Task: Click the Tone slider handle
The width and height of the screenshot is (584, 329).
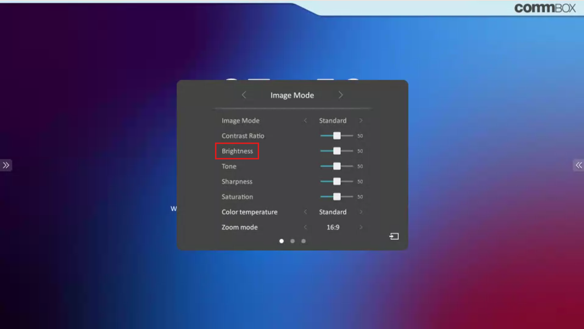Action: pyautogui.click(x=337, y=166)
